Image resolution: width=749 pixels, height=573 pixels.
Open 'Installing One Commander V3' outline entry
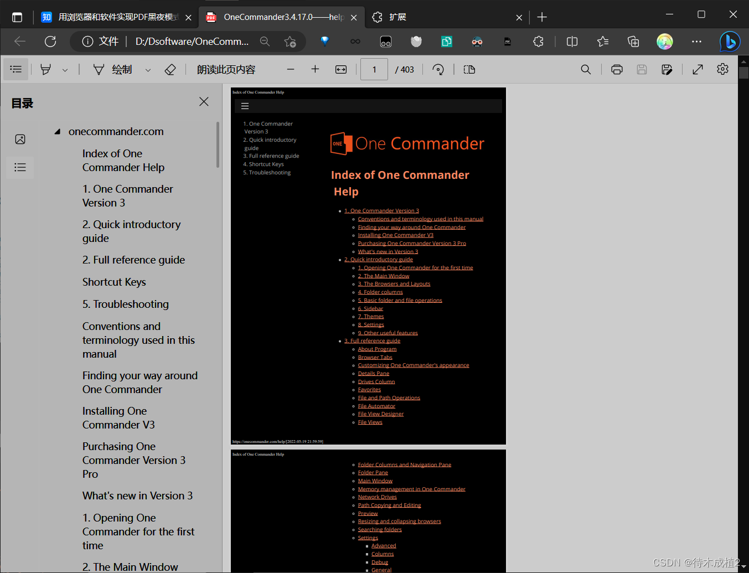[x=118, y=418]
